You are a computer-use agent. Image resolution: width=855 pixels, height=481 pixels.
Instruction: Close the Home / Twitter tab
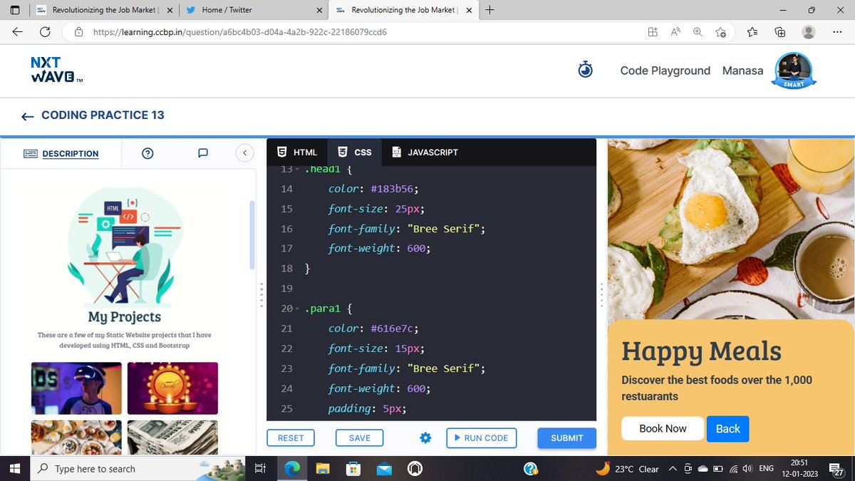[318, 10]
